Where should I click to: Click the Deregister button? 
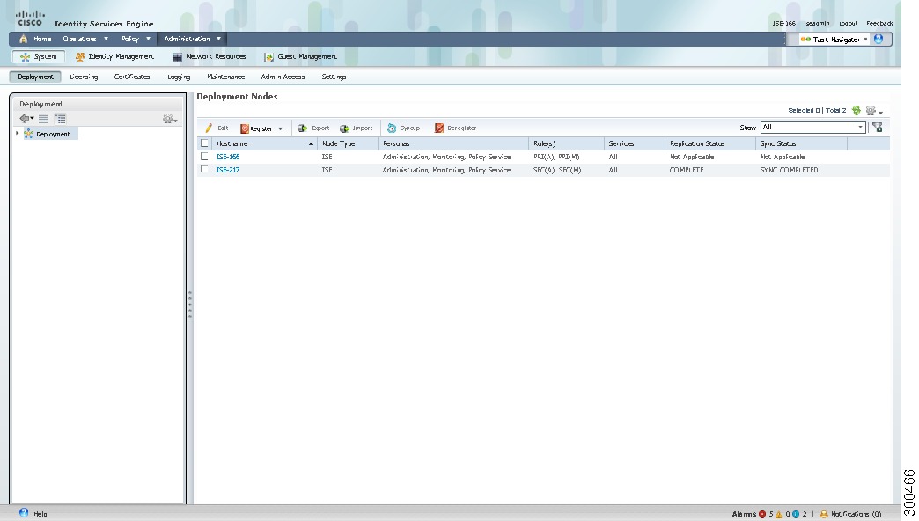click(x=455, y=128)
